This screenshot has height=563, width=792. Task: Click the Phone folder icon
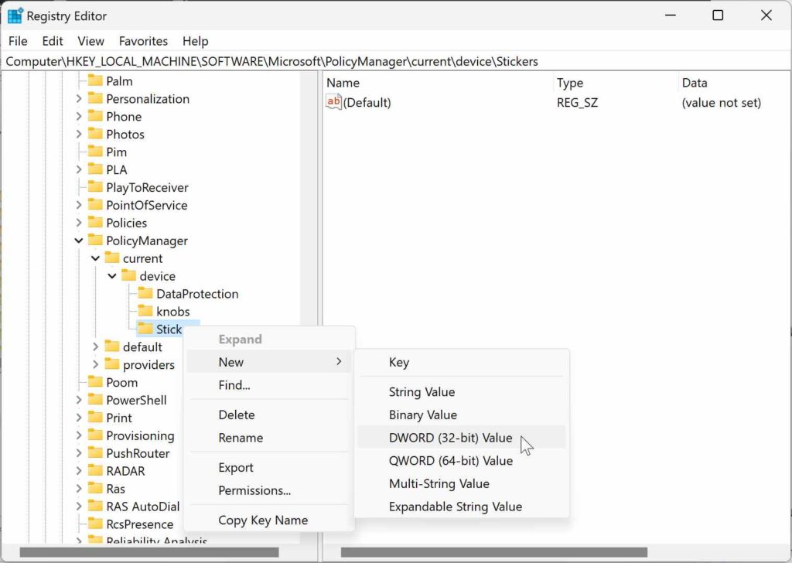(x=95, y=116)
